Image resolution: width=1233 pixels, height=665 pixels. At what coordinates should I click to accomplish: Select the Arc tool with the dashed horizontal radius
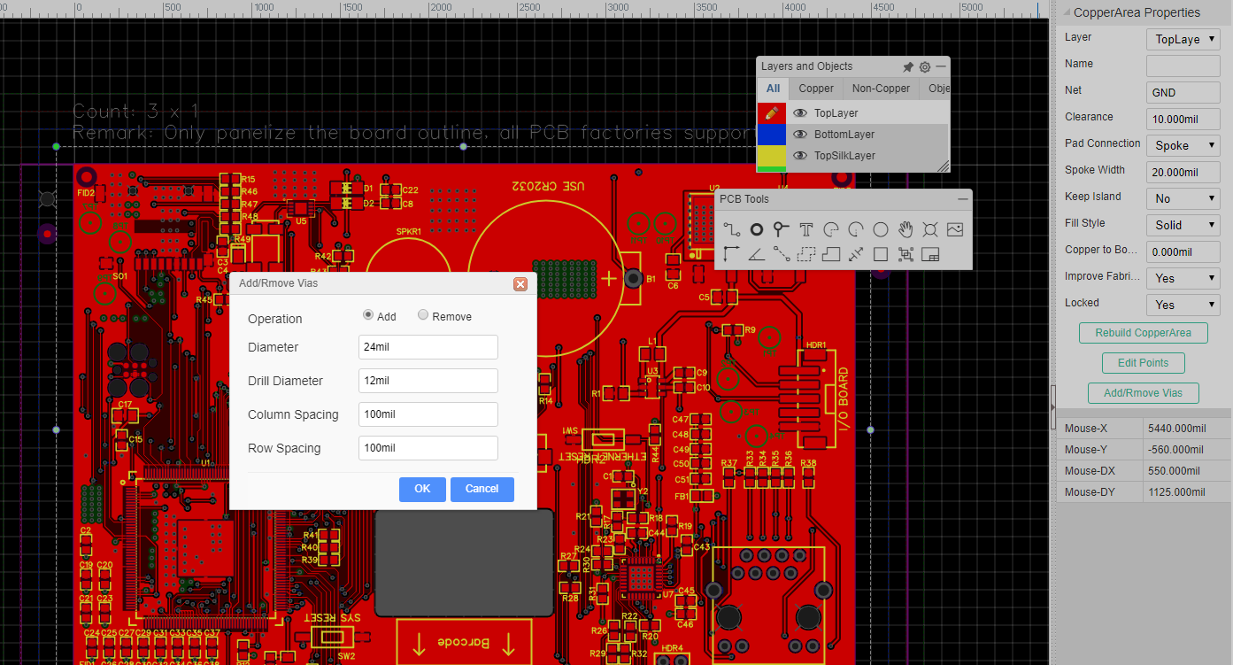click(x=831, y=229)
